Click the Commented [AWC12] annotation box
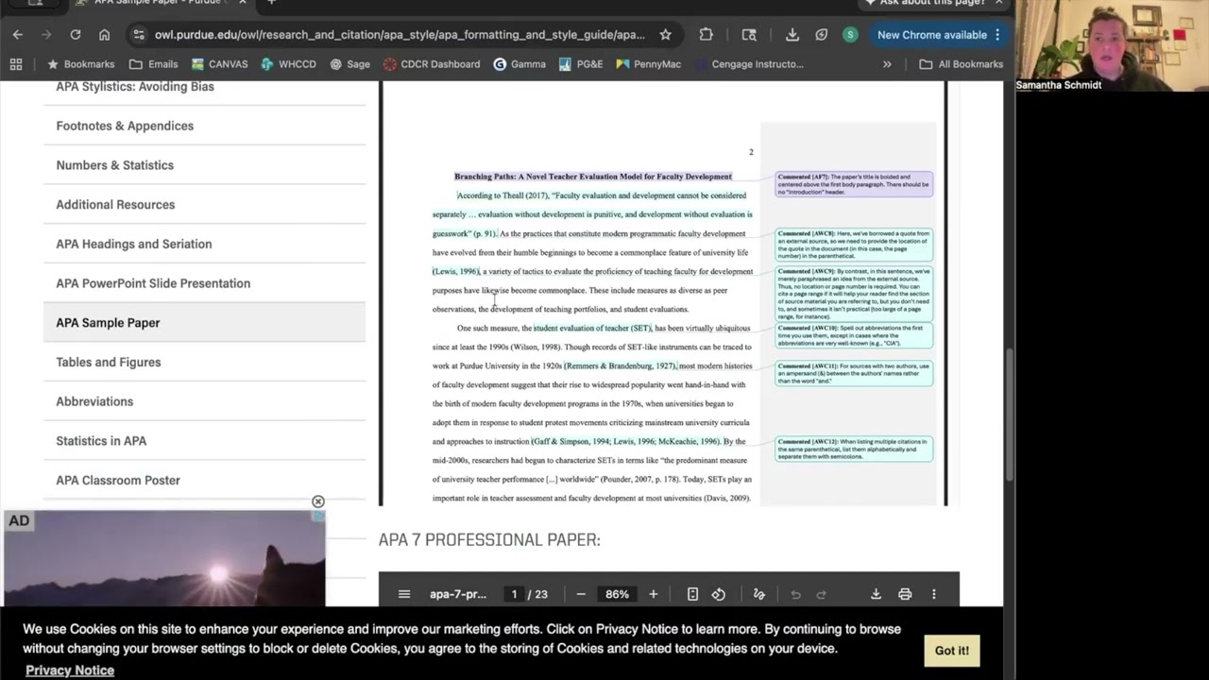Screen dimensions: 1209x680 point(854,449)
